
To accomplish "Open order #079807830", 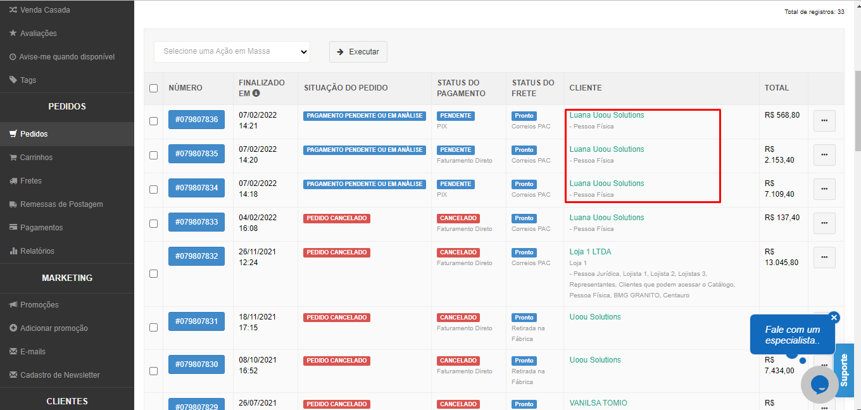I will [196, 364].
